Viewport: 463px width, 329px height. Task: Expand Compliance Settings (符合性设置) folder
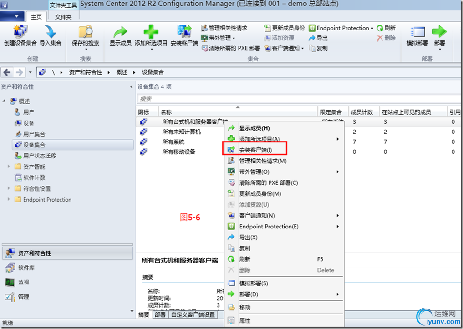click(x=9, y=188)
